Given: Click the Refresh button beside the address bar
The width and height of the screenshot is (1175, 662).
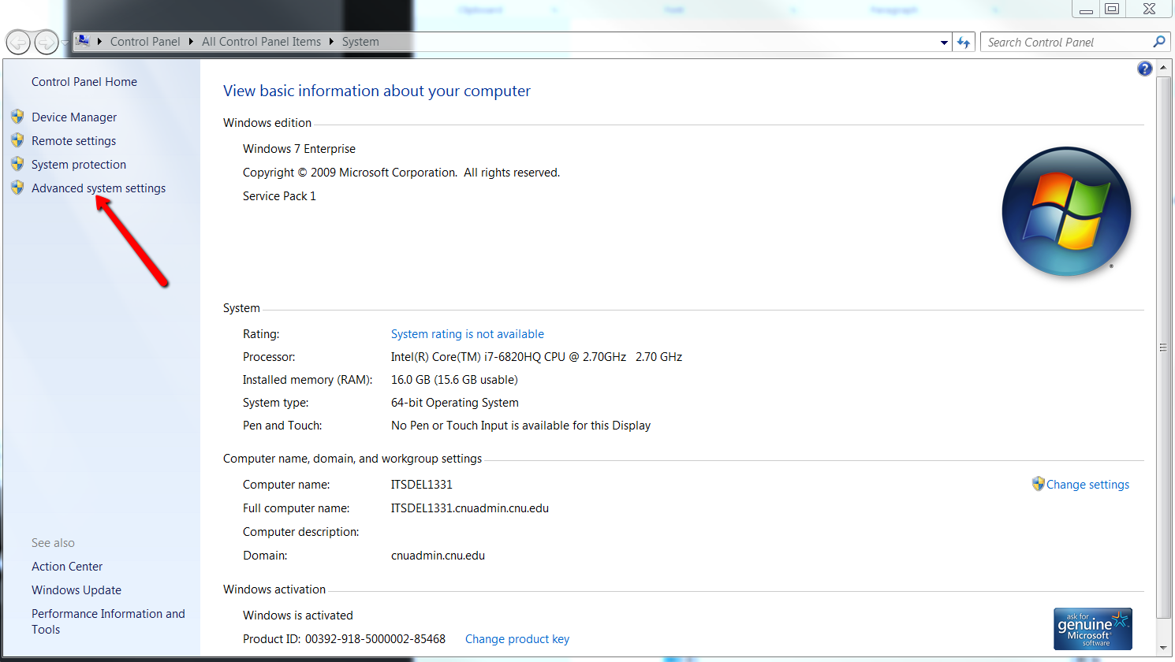Looking at the screenshot, I should (x=964, y=43).
